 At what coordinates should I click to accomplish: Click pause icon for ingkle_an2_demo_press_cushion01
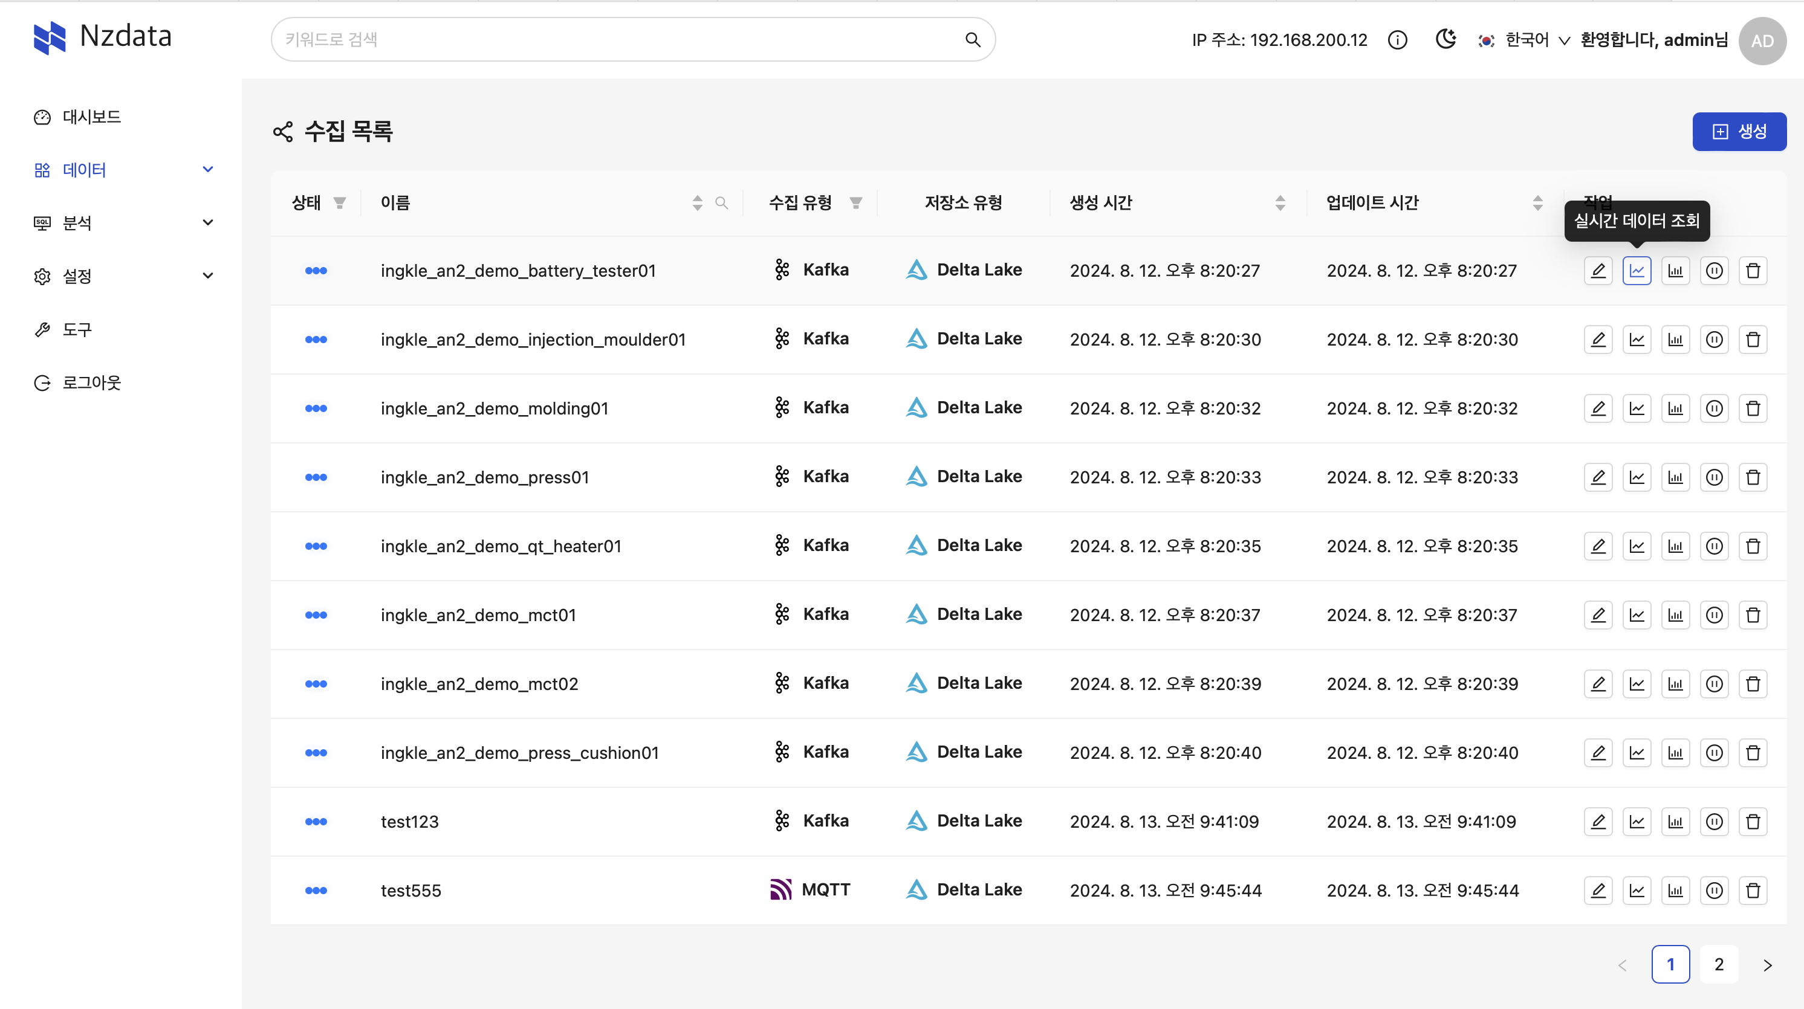[x=1714, y=753]
